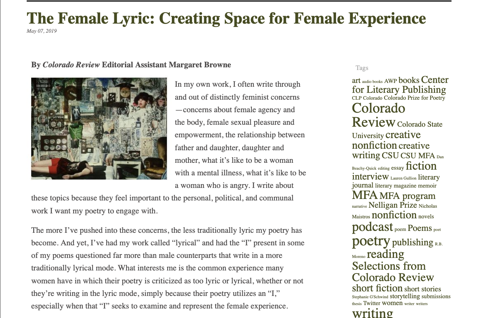Open the large "writing" tag at bottom

pyautogui.click(x=372, y=313)
